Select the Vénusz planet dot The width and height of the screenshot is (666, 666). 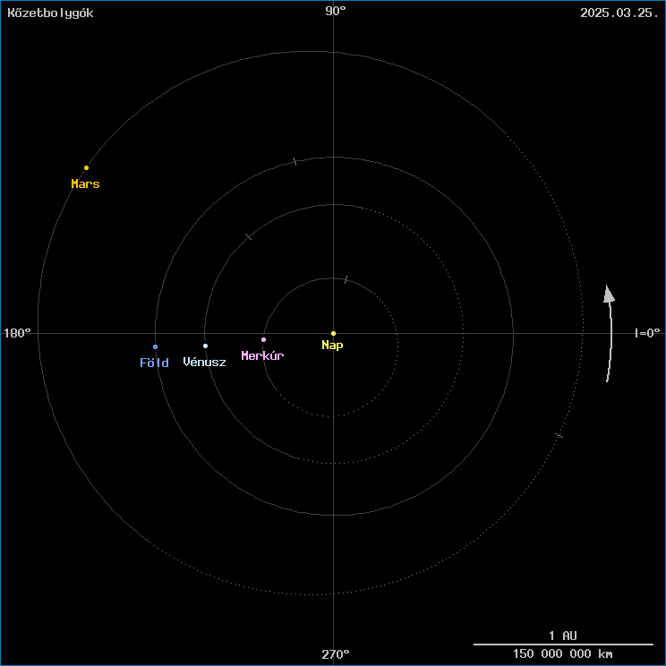click(205, 346)
